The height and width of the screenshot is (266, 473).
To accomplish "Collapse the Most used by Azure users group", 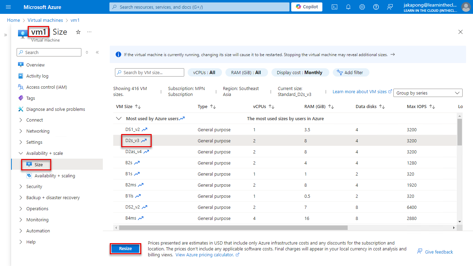I will (x=119, y=118).
